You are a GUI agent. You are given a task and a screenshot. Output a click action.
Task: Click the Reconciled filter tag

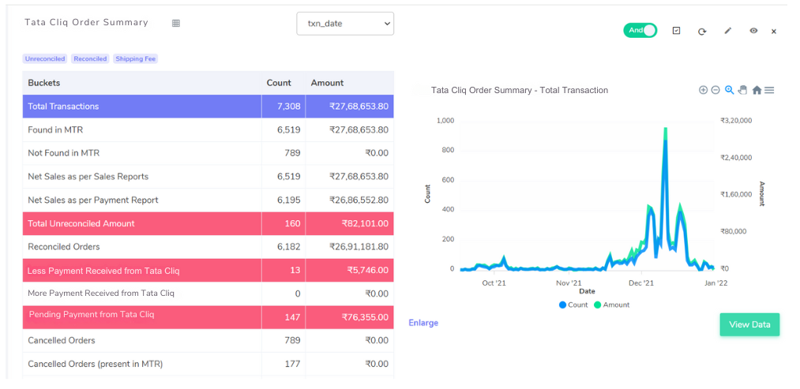(90, 58)
